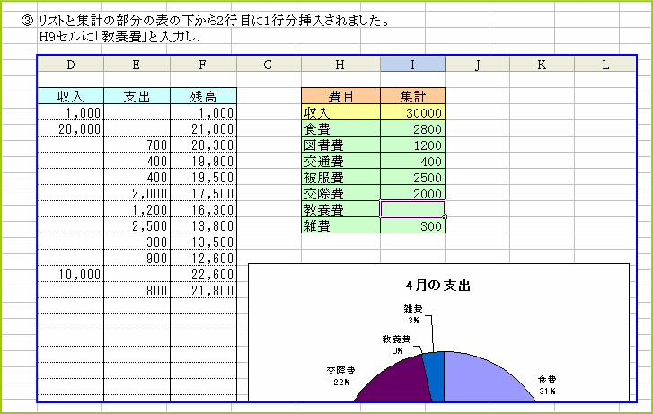
Task: Click the 収入 header cell in column D
Action: pyautogui.click(x=71, y=96)
